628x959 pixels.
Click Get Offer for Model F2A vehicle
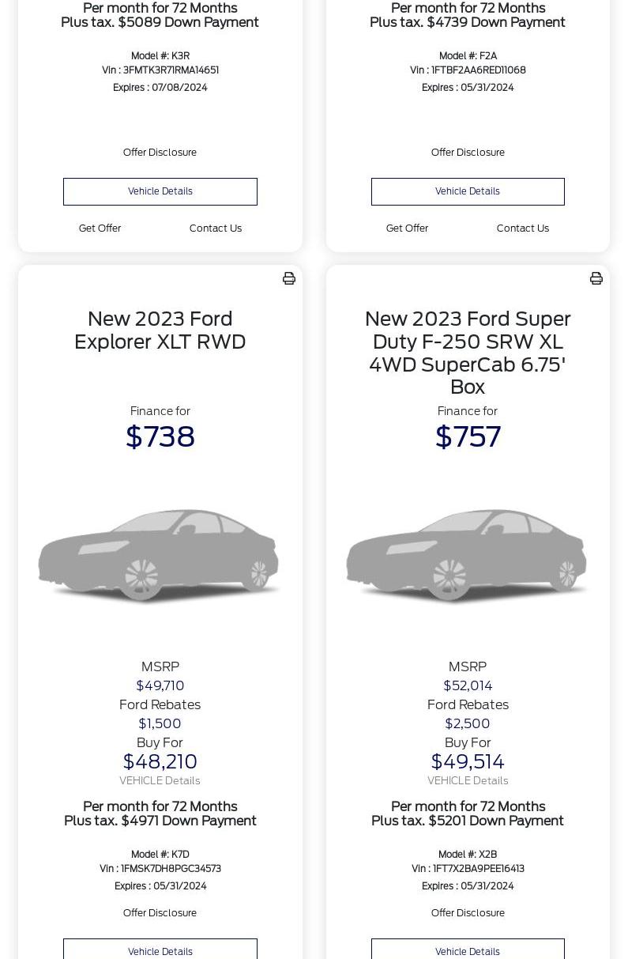coord(407,228)
